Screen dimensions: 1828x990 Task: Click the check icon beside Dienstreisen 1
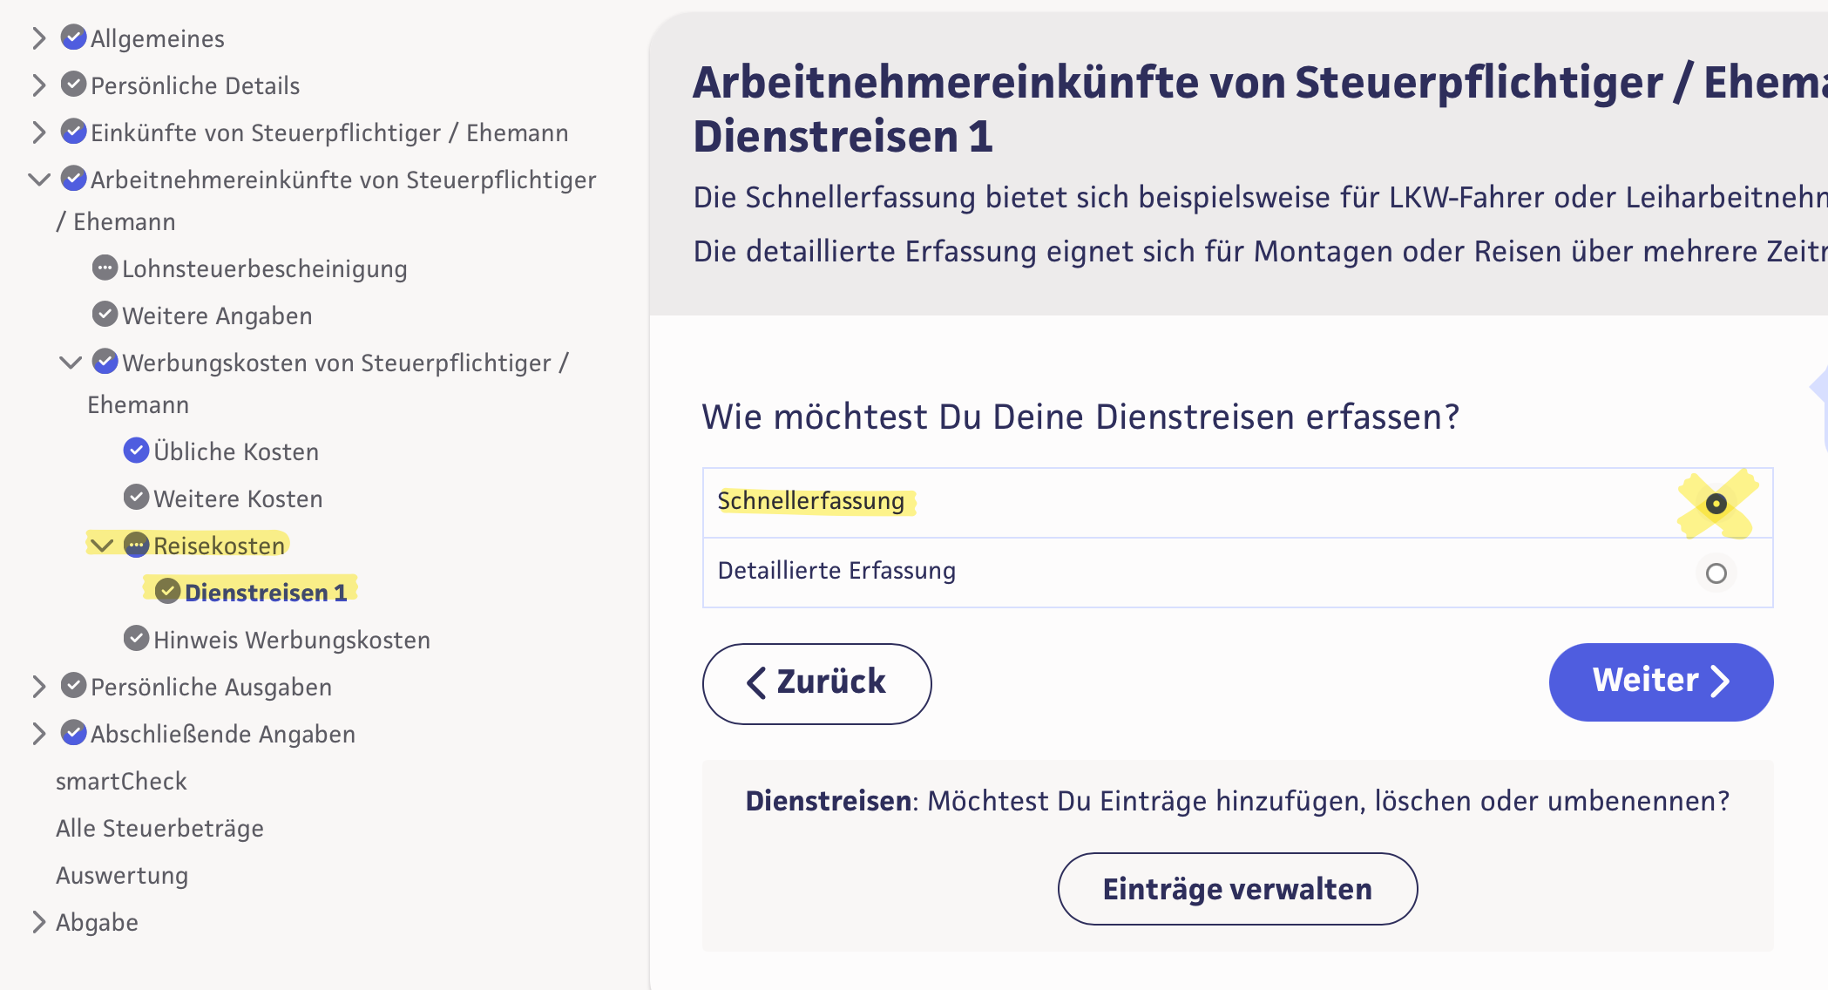[x=167, y=591]
